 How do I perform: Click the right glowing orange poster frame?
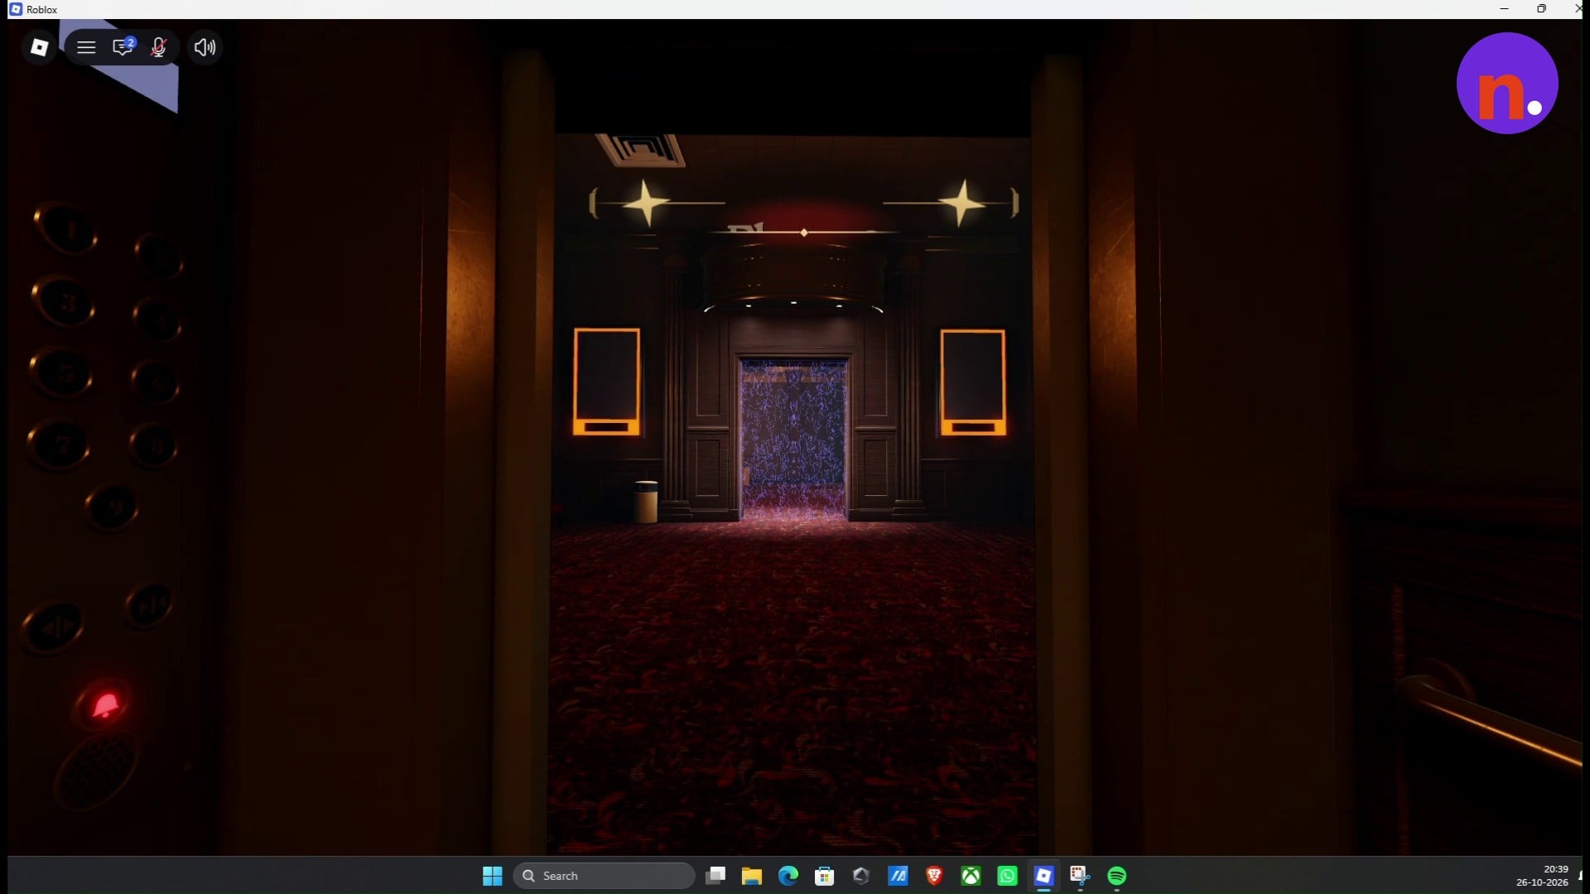pos(973,382)
